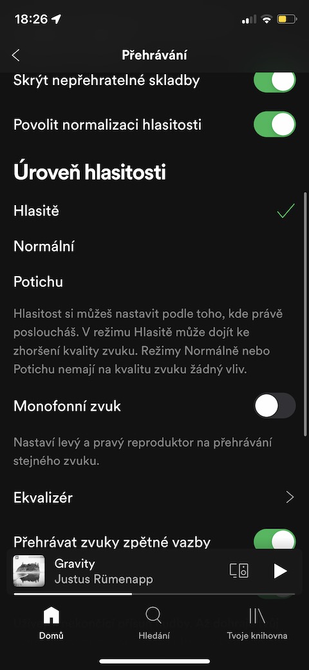Enable the Monofonní zvuk switch

point(274,406)
